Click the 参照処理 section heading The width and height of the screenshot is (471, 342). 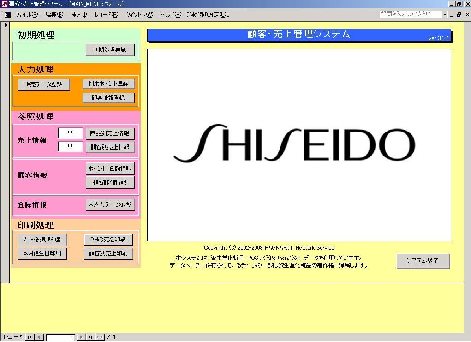coord(36,117)
